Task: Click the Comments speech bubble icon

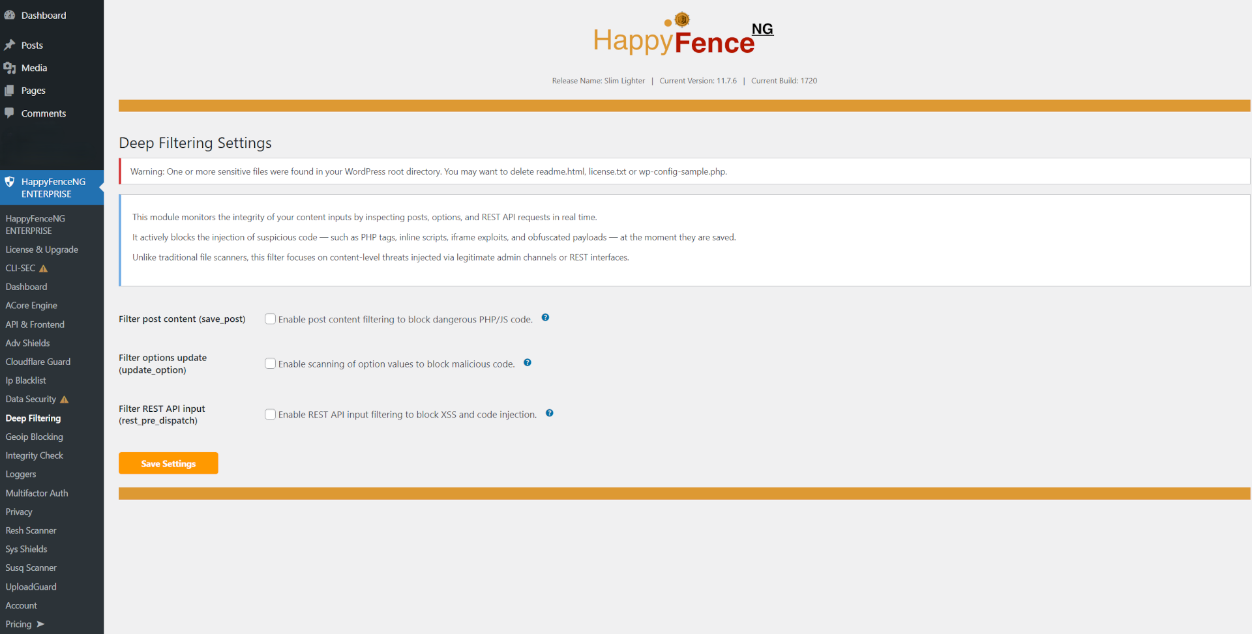Action: point(10,113)
